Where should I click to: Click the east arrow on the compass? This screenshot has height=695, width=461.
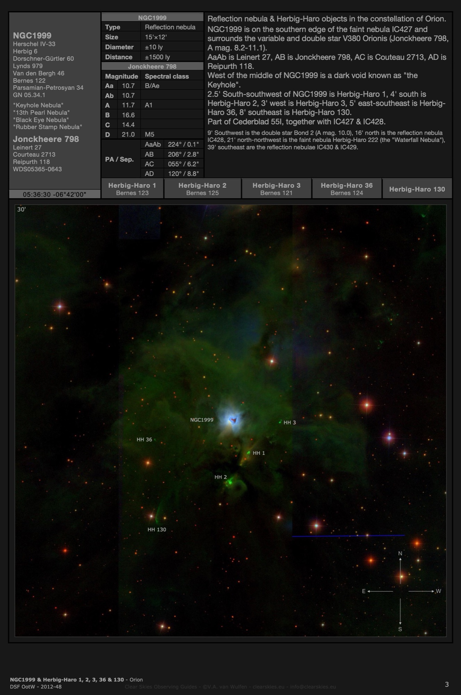coord(380,591)
